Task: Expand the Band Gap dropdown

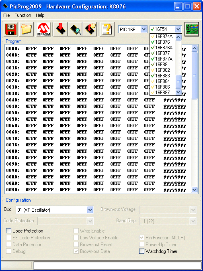Action: pos(193,221)
